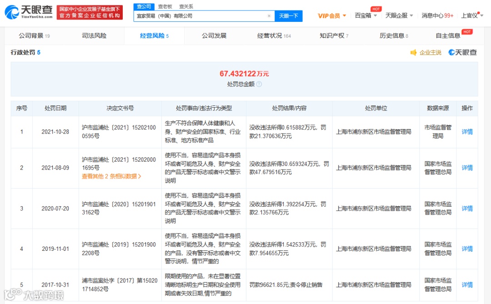This screenshot has height=304, width=491.
Task: Click the help question-mark icon beside 处罚总金额
Action: pos(259,84)
